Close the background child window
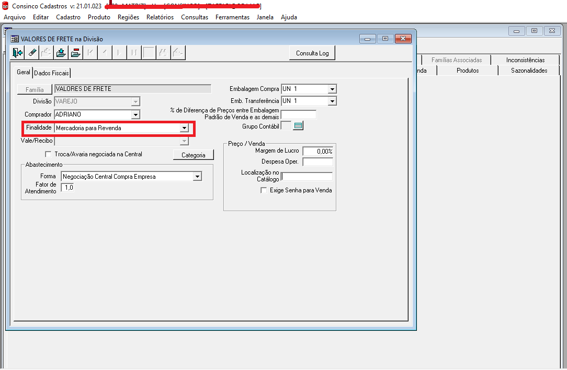Viewport: 567px width, 370px height. (552, 31)
